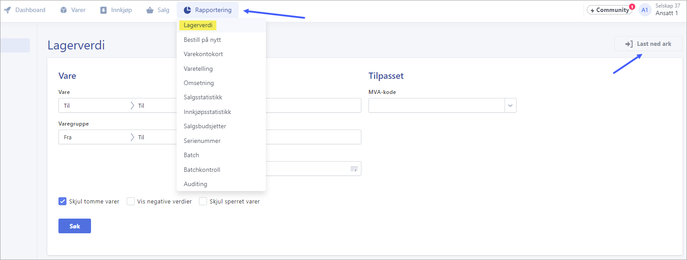Click the filter list icon in the field
Image resolution: width=687 pixels, height=260 pixels.
pos(354,169)
